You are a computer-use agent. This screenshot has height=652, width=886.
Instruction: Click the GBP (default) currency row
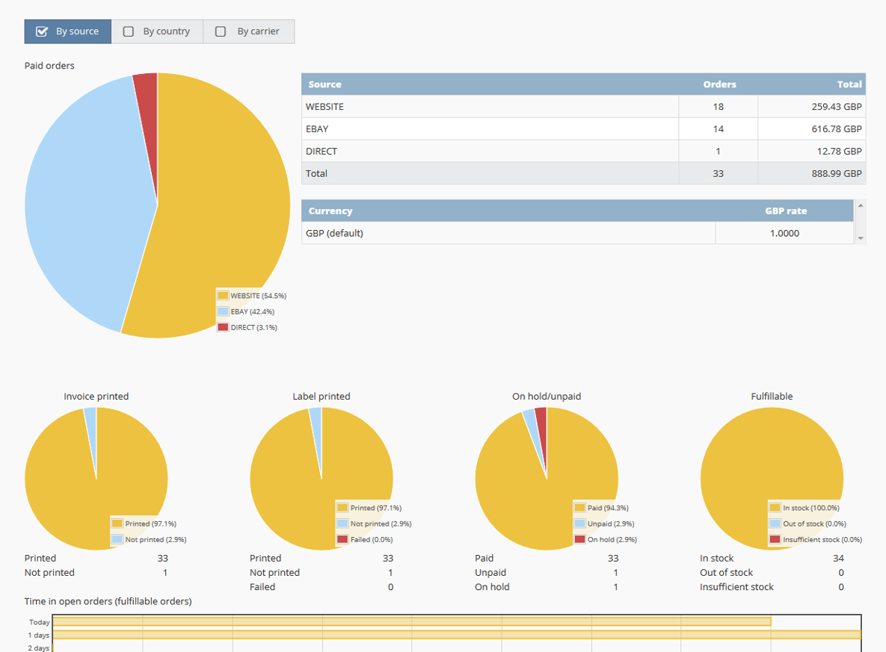pyautogui.click(x=508, y=233)
